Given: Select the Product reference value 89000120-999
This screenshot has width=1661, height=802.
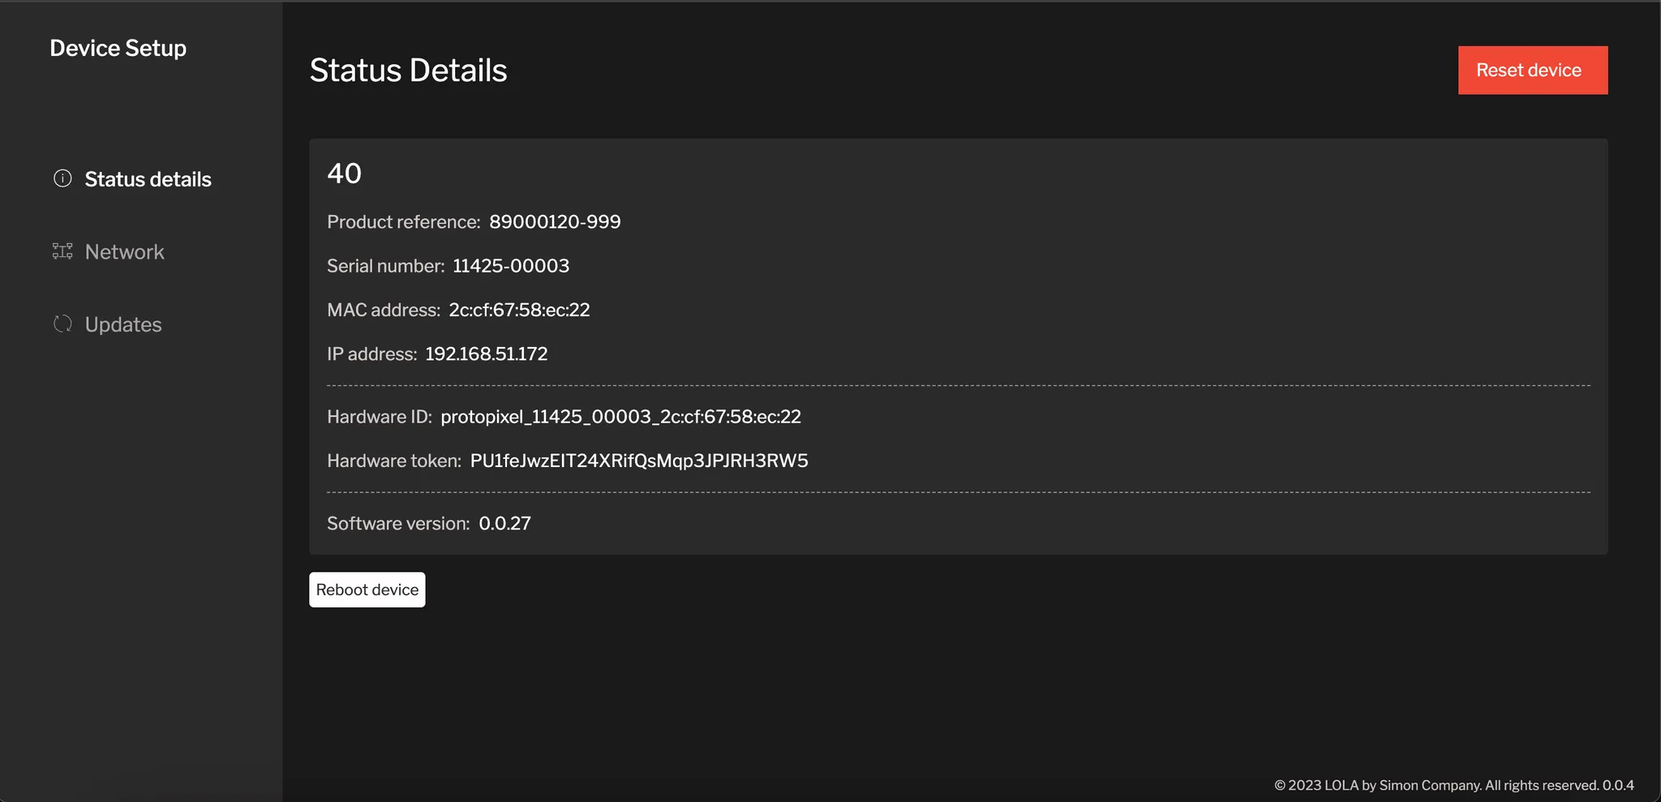Looking at the screenshot, I should pyautogui.click(x=554, y=221).
